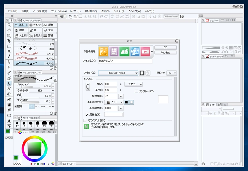Switch to the ナビゲーター tab
Screen dimensions: 248x171
click(x=212, y=20)
